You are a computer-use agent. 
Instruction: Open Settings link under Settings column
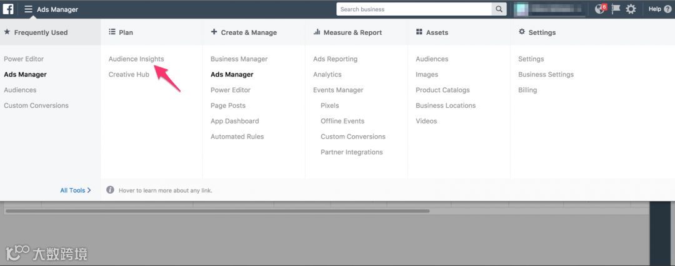(x=531, y=59)
